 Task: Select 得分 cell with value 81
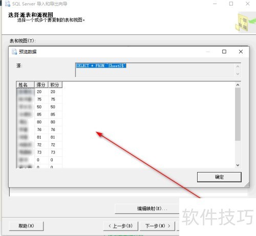pos(41,137)
